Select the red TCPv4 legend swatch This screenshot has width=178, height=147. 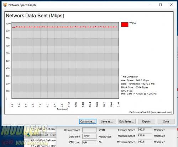tap(125, 24)
